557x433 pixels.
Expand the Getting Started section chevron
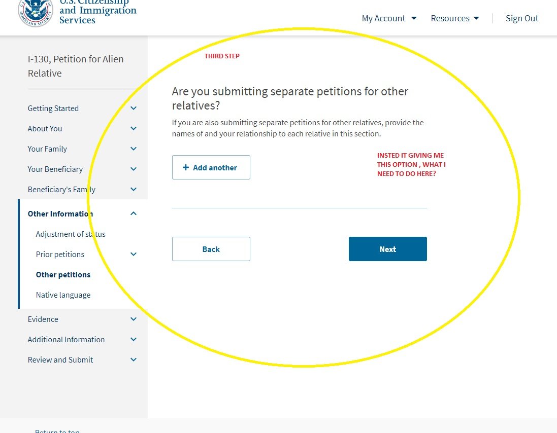pos(134,108)
